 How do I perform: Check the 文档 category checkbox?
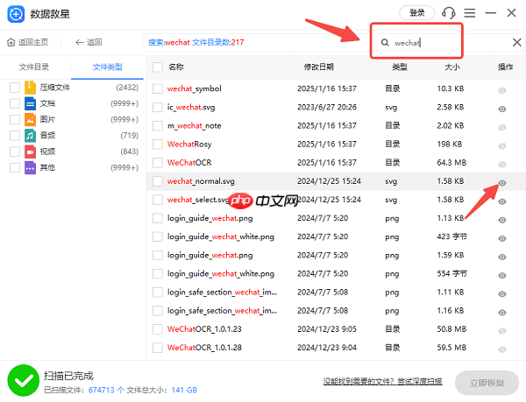[15, 103]
